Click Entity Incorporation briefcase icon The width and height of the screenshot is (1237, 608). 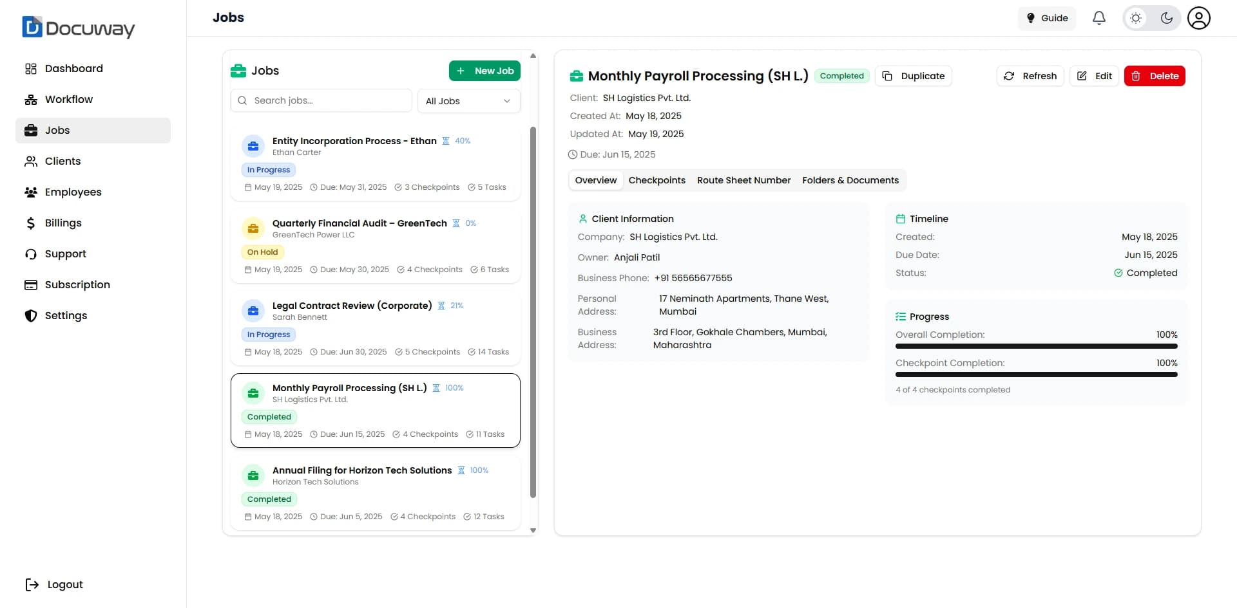[x=253, y=146]
